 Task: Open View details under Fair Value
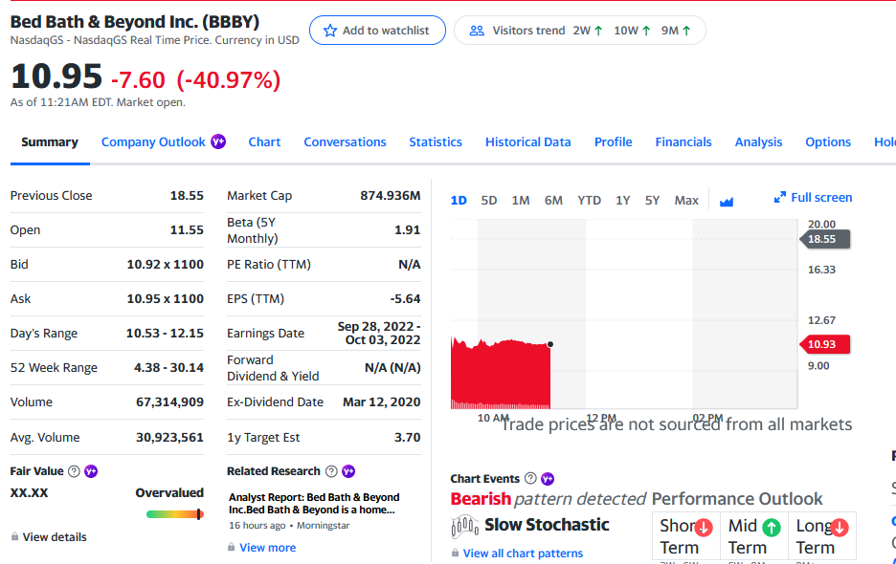click(55, 537)
